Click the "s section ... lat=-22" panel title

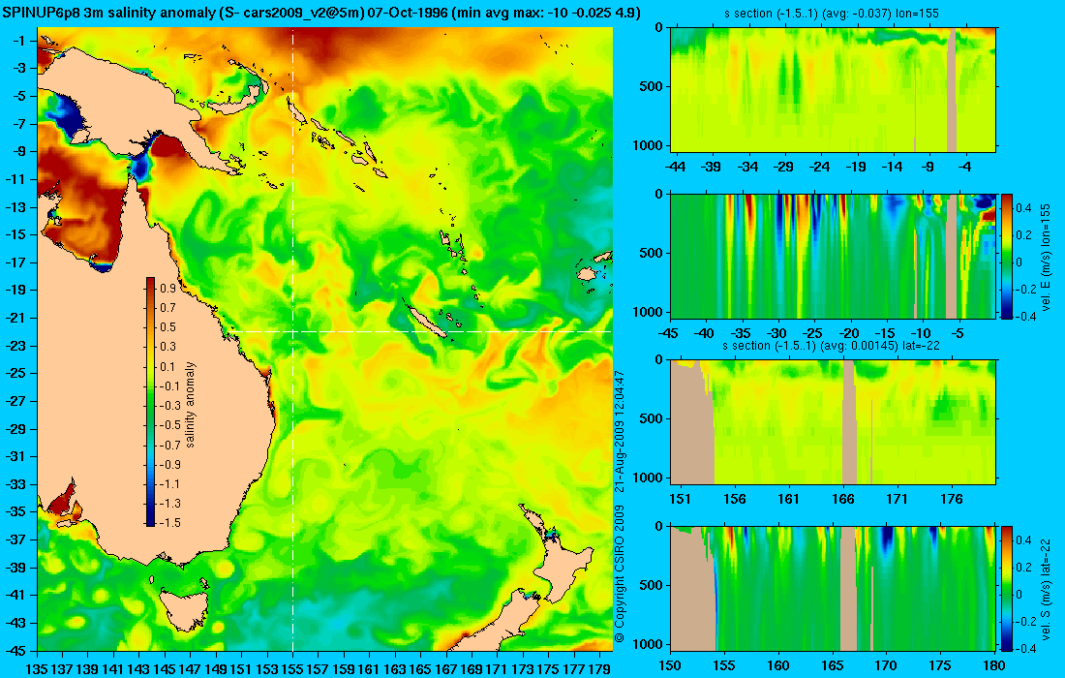833,345
